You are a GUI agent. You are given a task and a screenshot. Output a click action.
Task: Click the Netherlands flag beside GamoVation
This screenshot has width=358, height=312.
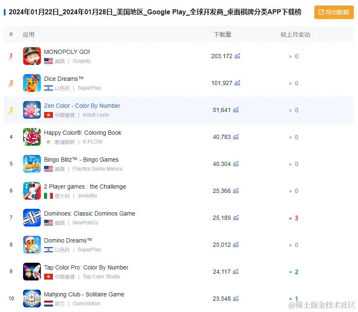48,304
